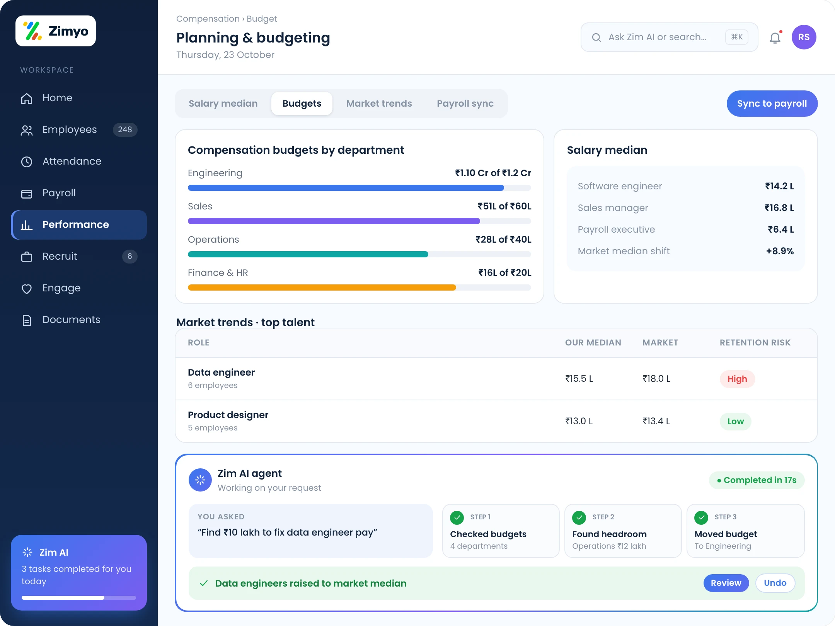Screen dimensions: 835x626
Task: Open the Product designer row
Action: pyautogui.click(x=496, y=421)
